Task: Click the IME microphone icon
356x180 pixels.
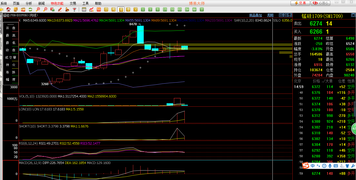Action: pos(330,166)
